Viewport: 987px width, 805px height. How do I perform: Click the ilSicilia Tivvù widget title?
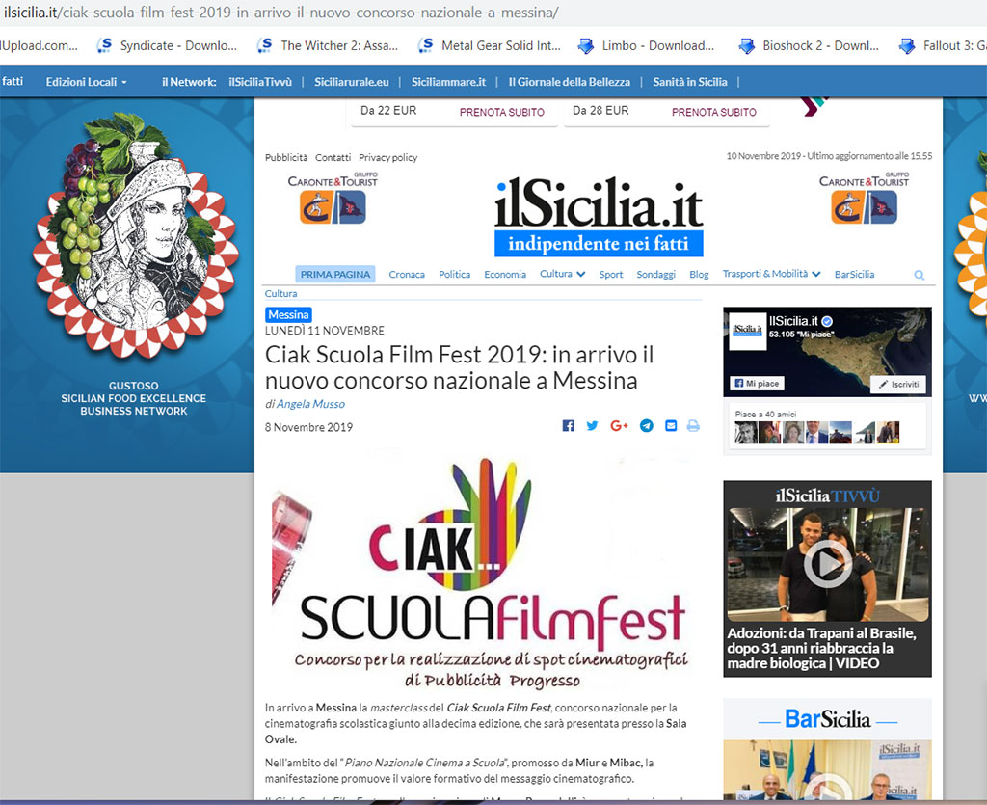[x=827, y=496]
